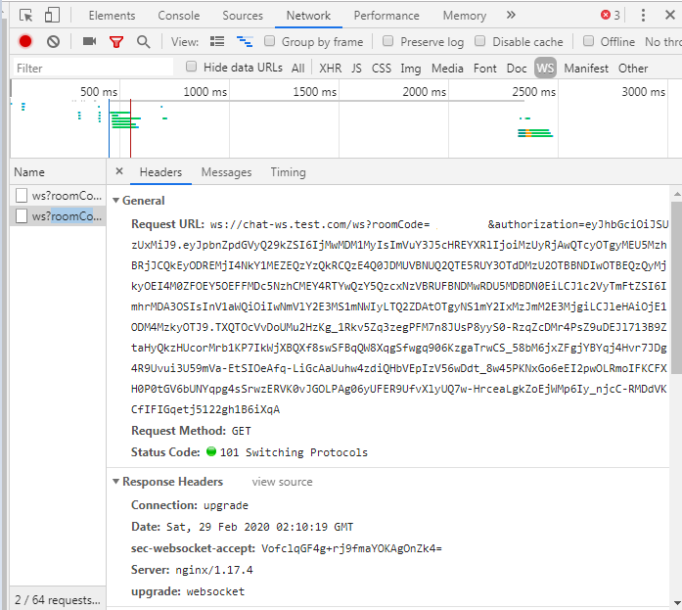Click the sec-websocket-accept header value
Screen dimensions: 682x610
pos(351,548)
